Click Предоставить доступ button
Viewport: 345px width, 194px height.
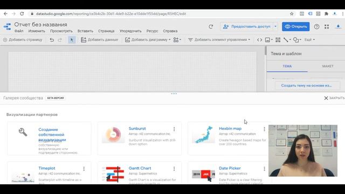[x=247, y=26]
